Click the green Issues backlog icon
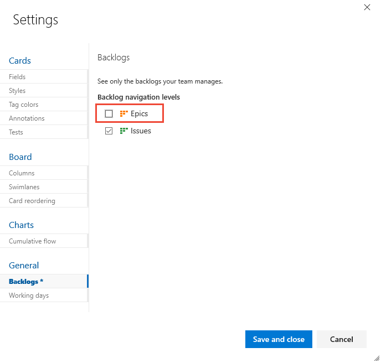This screenshot has height=363, width=381. (123, 131)
